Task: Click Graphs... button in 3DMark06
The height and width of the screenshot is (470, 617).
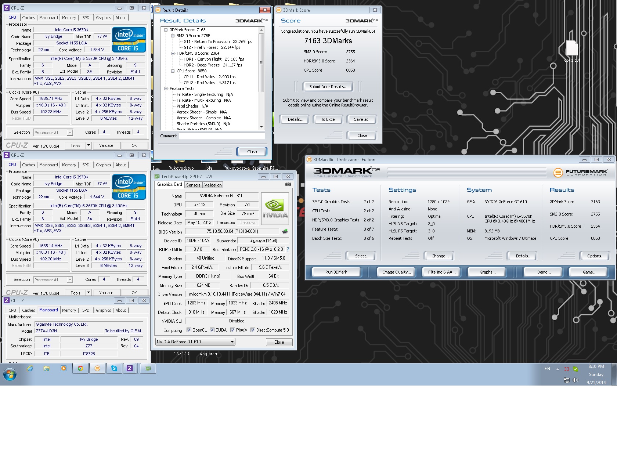Action: [x=487, y=272]
